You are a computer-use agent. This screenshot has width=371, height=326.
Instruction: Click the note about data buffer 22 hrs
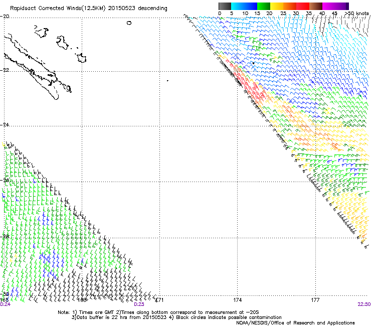(119, 317)
